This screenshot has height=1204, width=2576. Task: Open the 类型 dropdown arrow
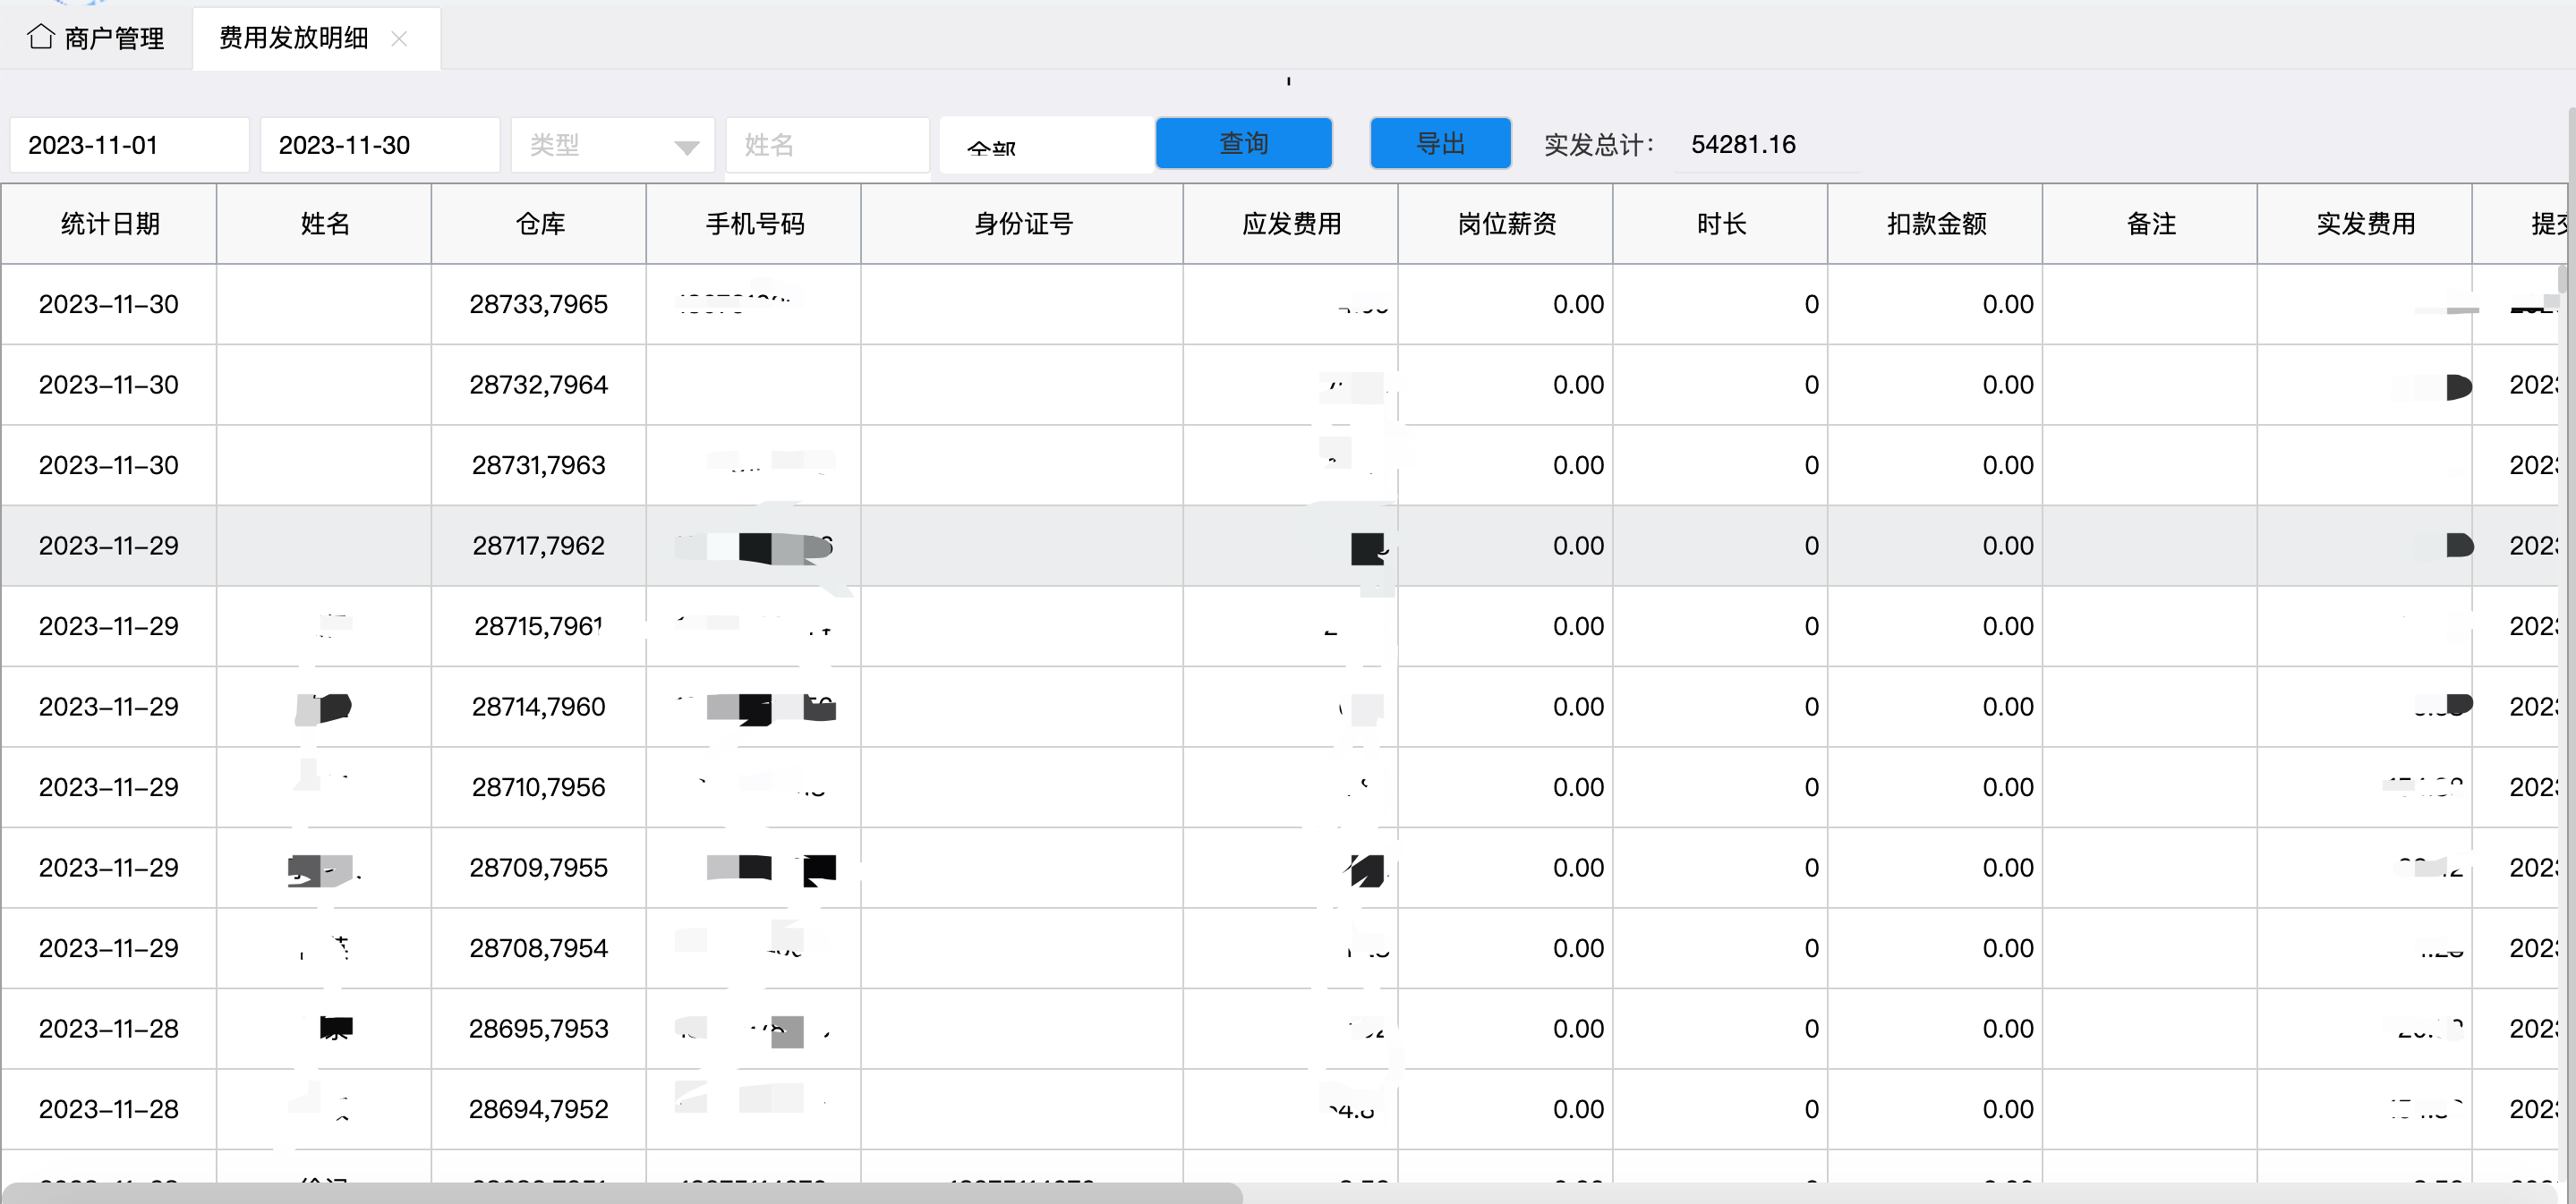click(x=686, y=147)
